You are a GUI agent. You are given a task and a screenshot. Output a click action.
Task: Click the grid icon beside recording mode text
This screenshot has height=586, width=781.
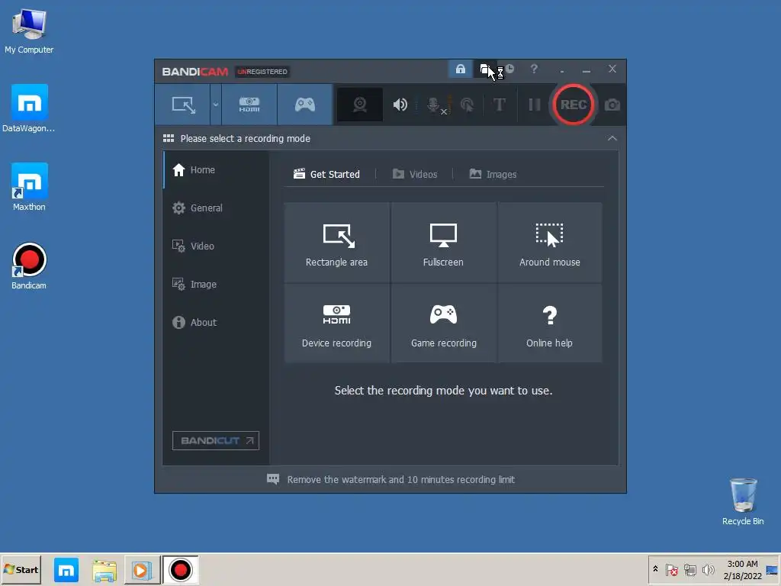169,139
